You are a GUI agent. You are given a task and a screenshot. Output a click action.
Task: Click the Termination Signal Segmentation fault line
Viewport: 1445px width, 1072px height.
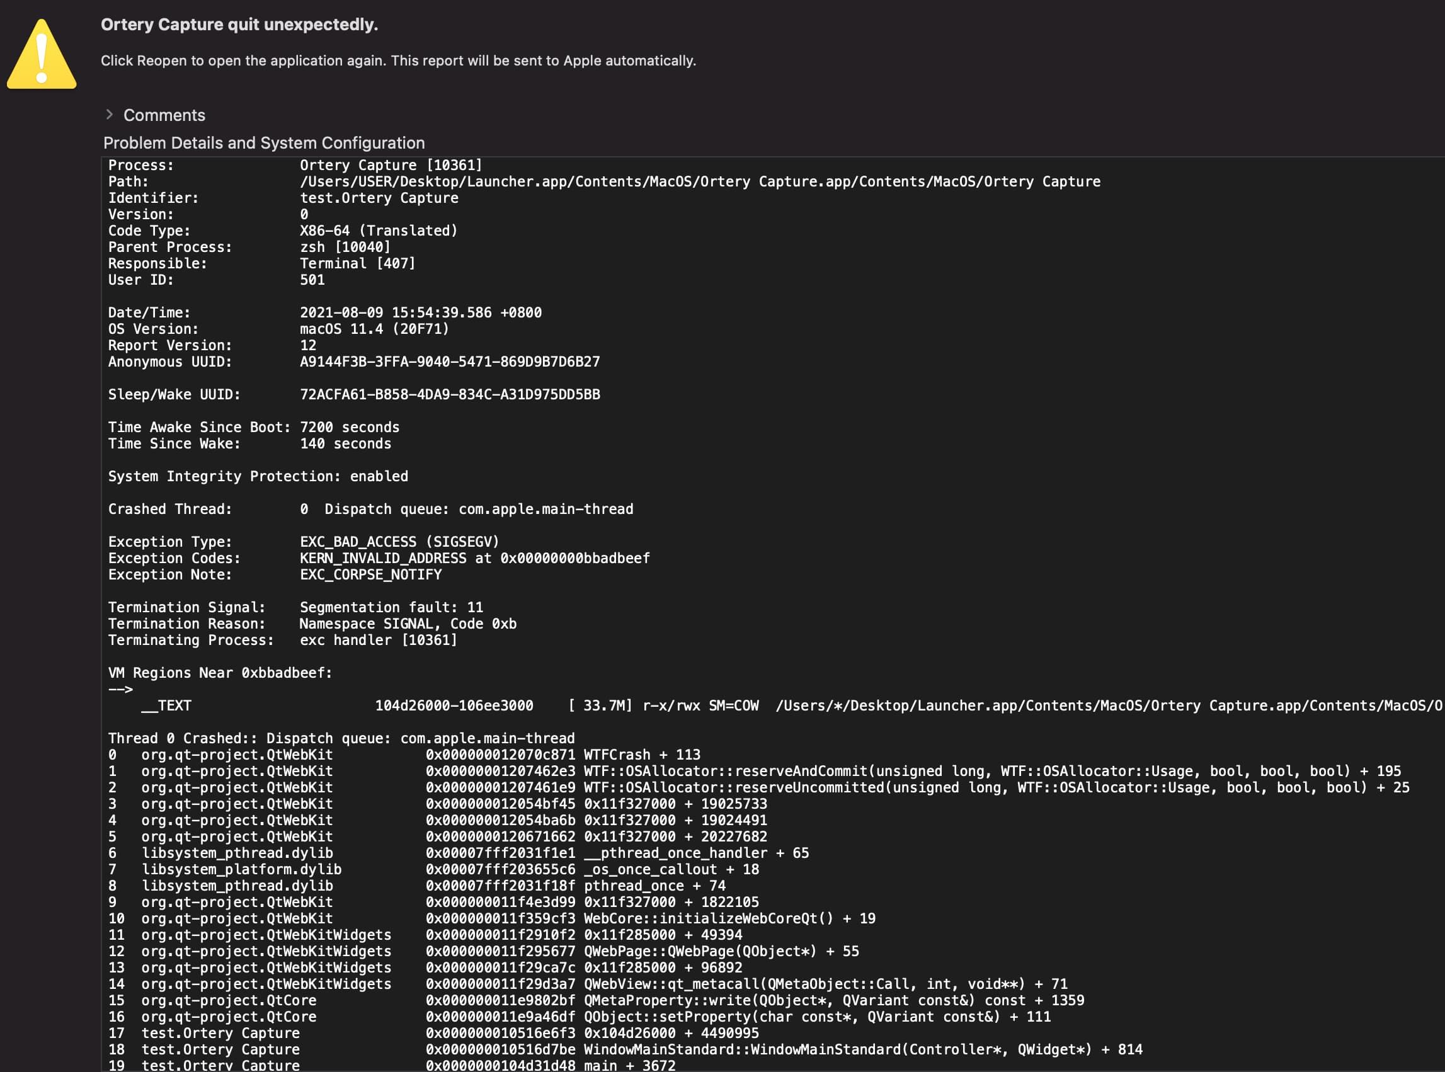(x=295, y=607)
